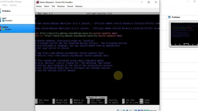This screenshot has height=111, width=198.
Task: Click the hard disk activity status icon
Action: tap(118, 110)
